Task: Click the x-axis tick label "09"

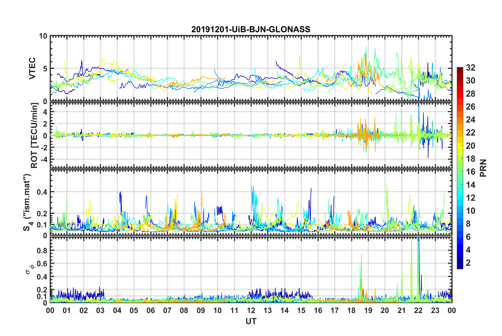Action: coord(201,310)
